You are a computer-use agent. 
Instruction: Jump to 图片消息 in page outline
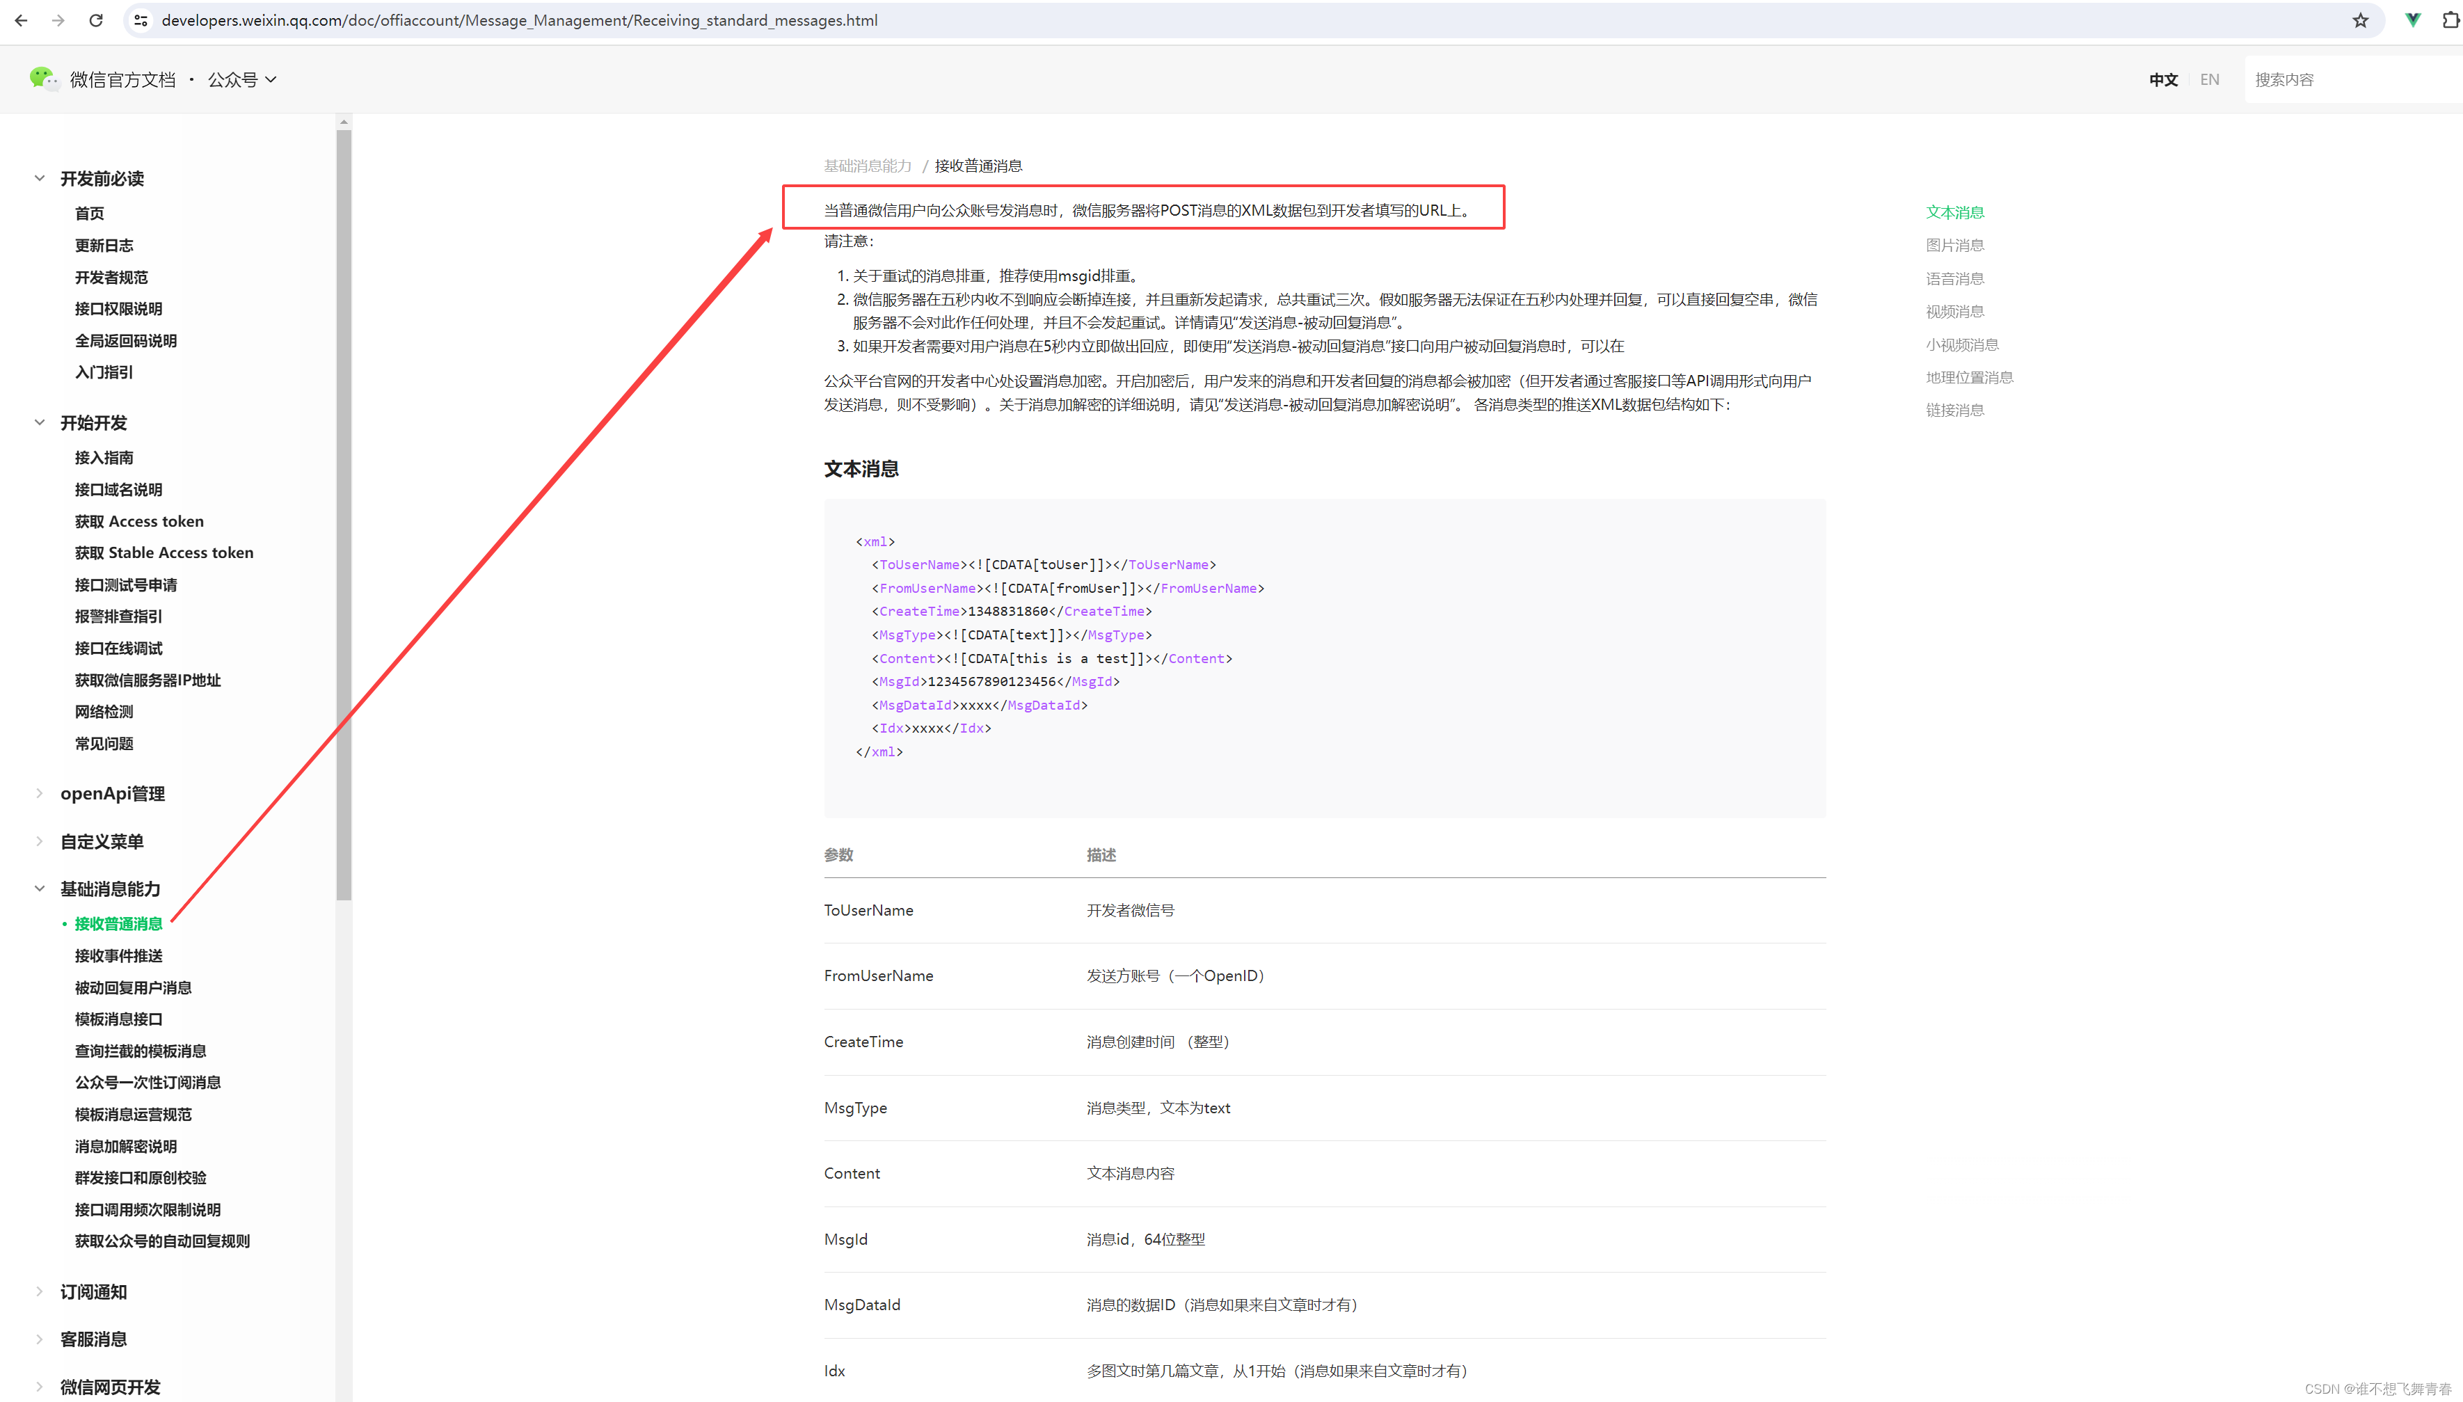click(x=1954, y=246)
